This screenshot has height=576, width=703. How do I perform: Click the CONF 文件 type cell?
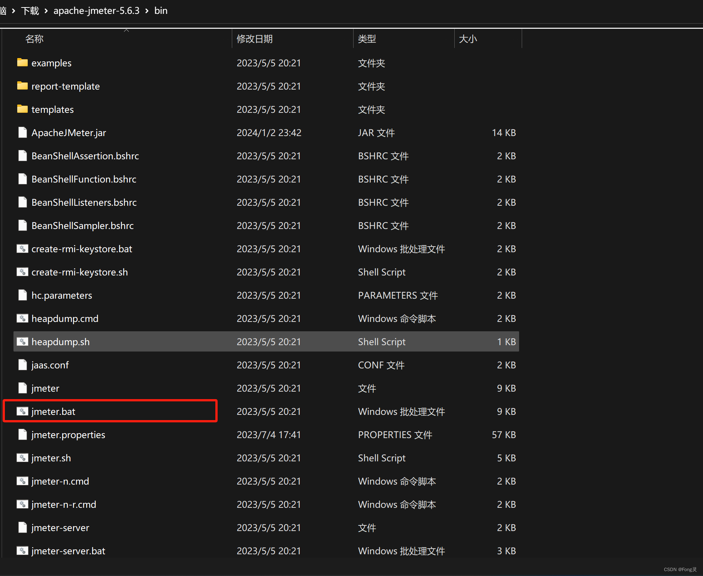(x=381, y=365)
